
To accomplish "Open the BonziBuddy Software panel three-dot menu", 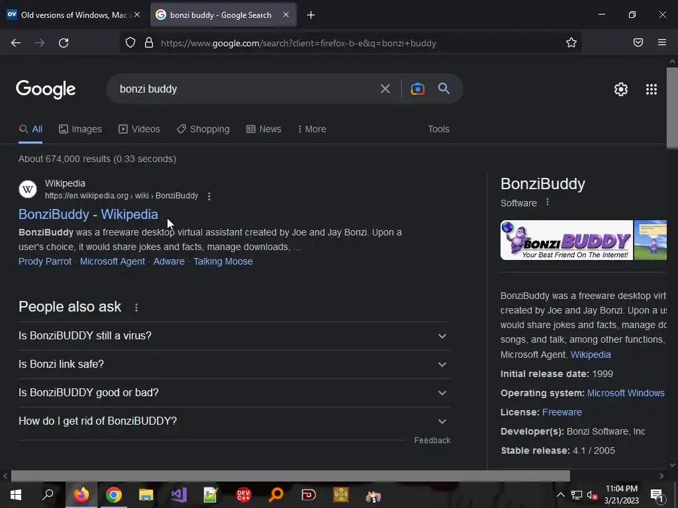I will [x=548, y=202].
